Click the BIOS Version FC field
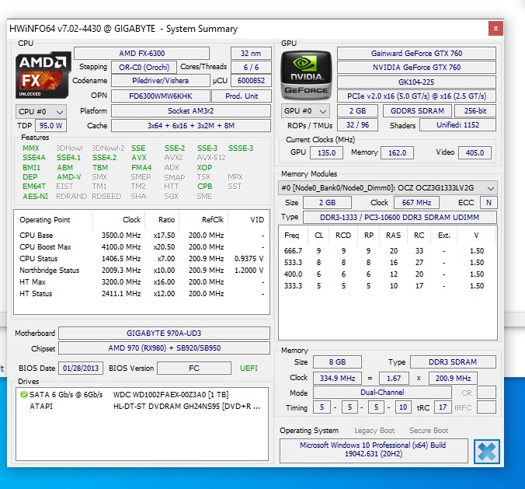This screenshot has height=489, width=525. pos(194,368)
